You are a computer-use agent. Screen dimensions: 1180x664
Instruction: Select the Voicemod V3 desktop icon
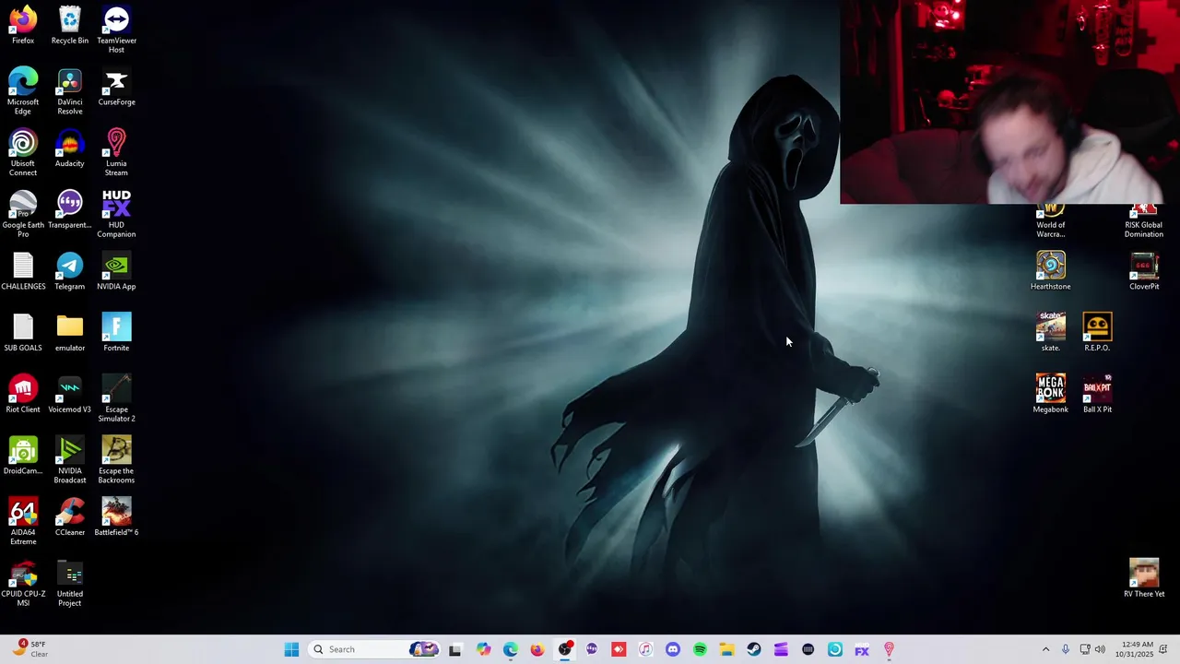[x=70, y=394]
